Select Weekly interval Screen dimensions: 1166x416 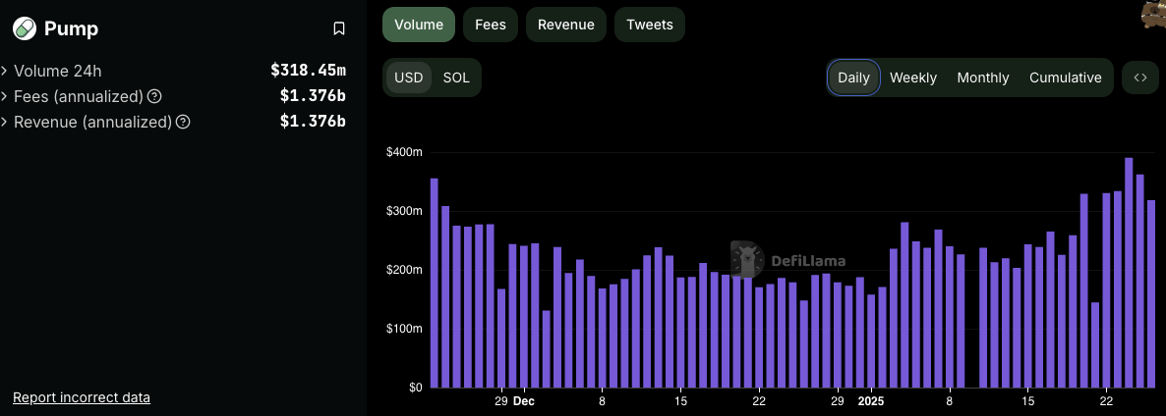coord(913,78)
